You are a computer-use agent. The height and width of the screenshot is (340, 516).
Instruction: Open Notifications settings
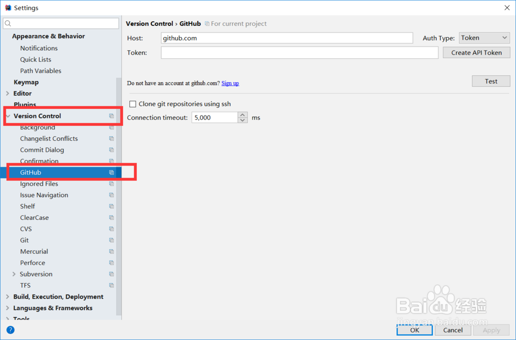pyautogui.click(x=39, y=48)
